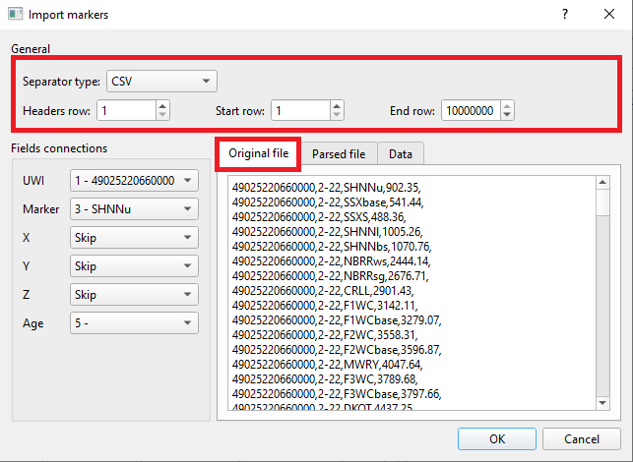Image resolution: width=633 pixels, height=462 pixels.
Task: Open the Separator type dropdown
Action: 161,81
